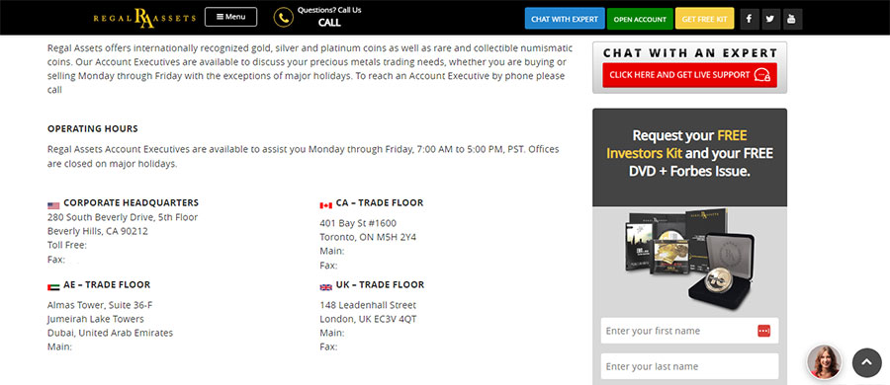Open the live chat agent avatar
Image resolution: width=890 pixels, height=385 pixels.
point(824,361)
